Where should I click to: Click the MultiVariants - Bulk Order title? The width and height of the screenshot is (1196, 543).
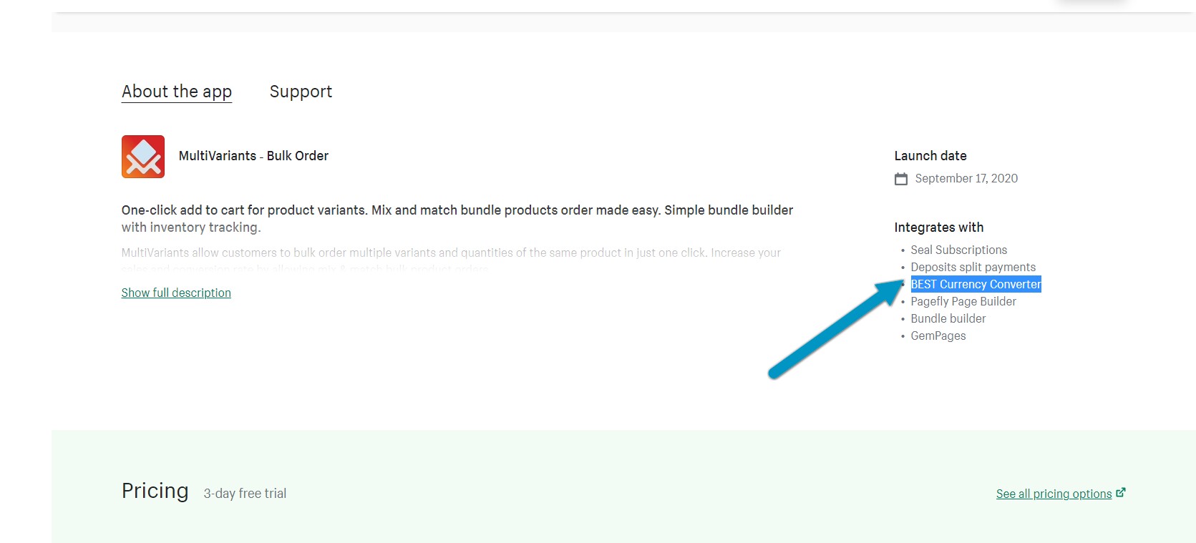(x=253, y=156)
